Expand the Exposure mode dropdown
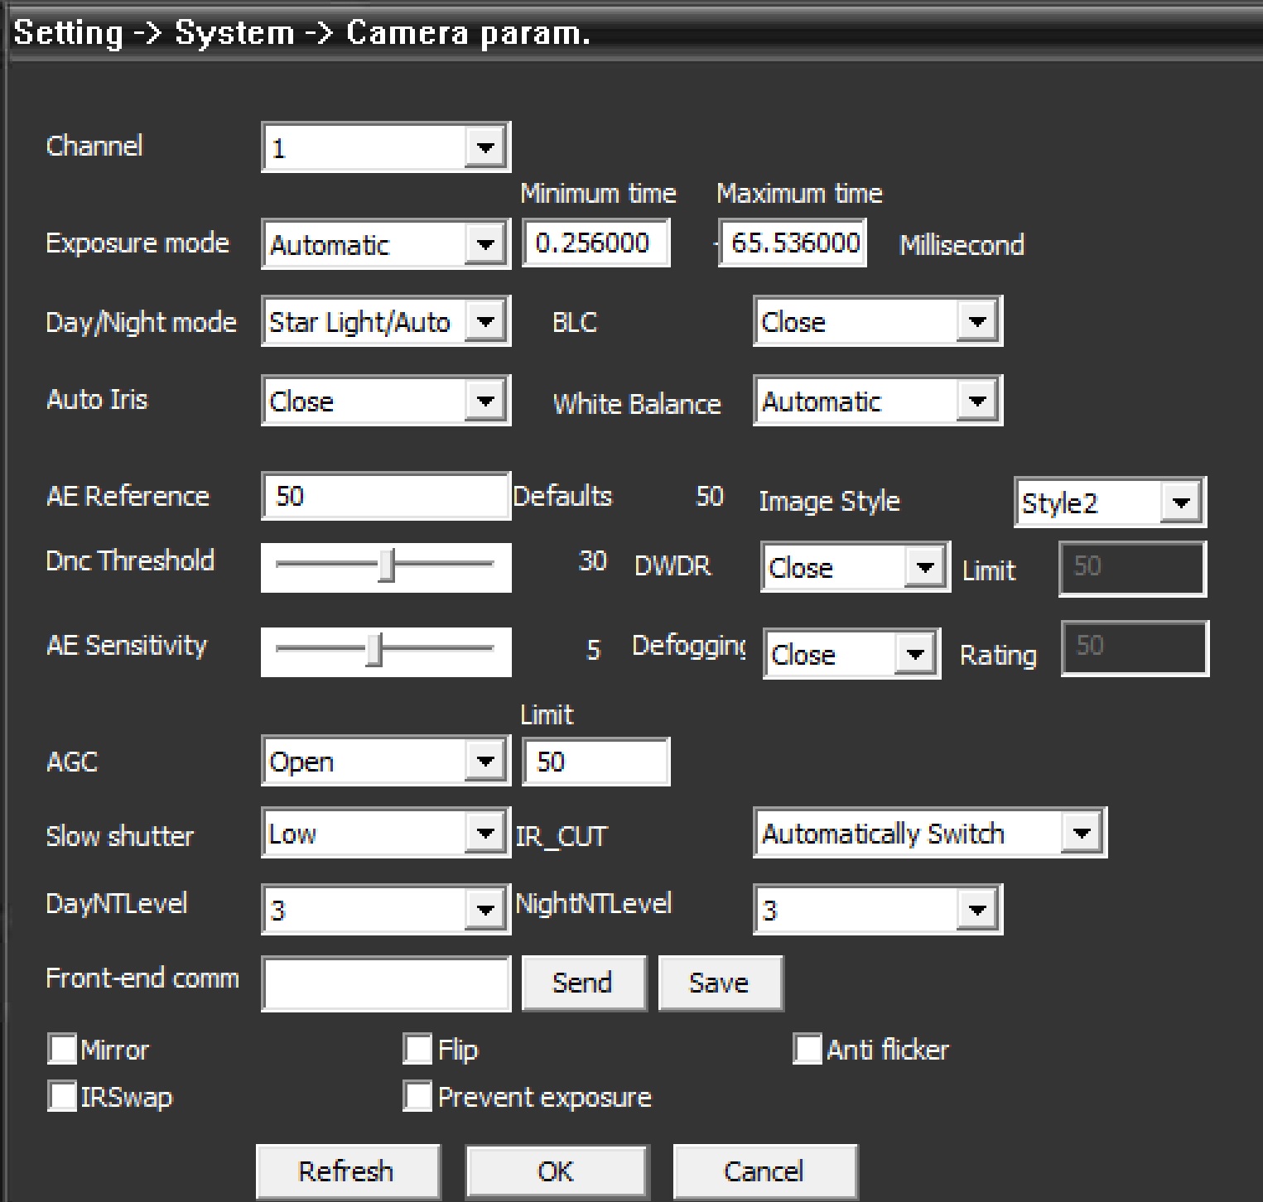This screenshot has height=1202, width=1263. (x=484, y=244)
